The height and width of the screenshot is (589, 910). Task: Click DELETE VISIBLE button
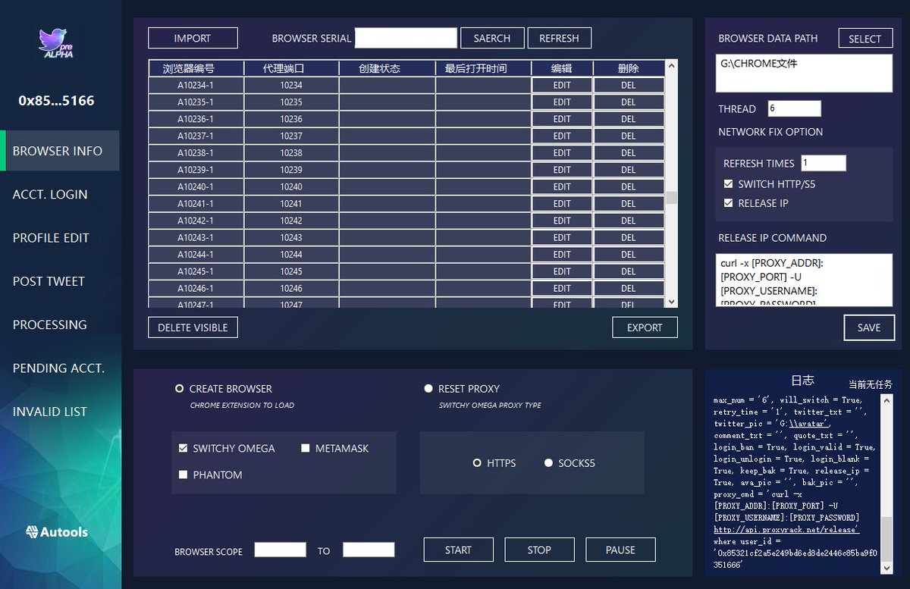[193, 327]
